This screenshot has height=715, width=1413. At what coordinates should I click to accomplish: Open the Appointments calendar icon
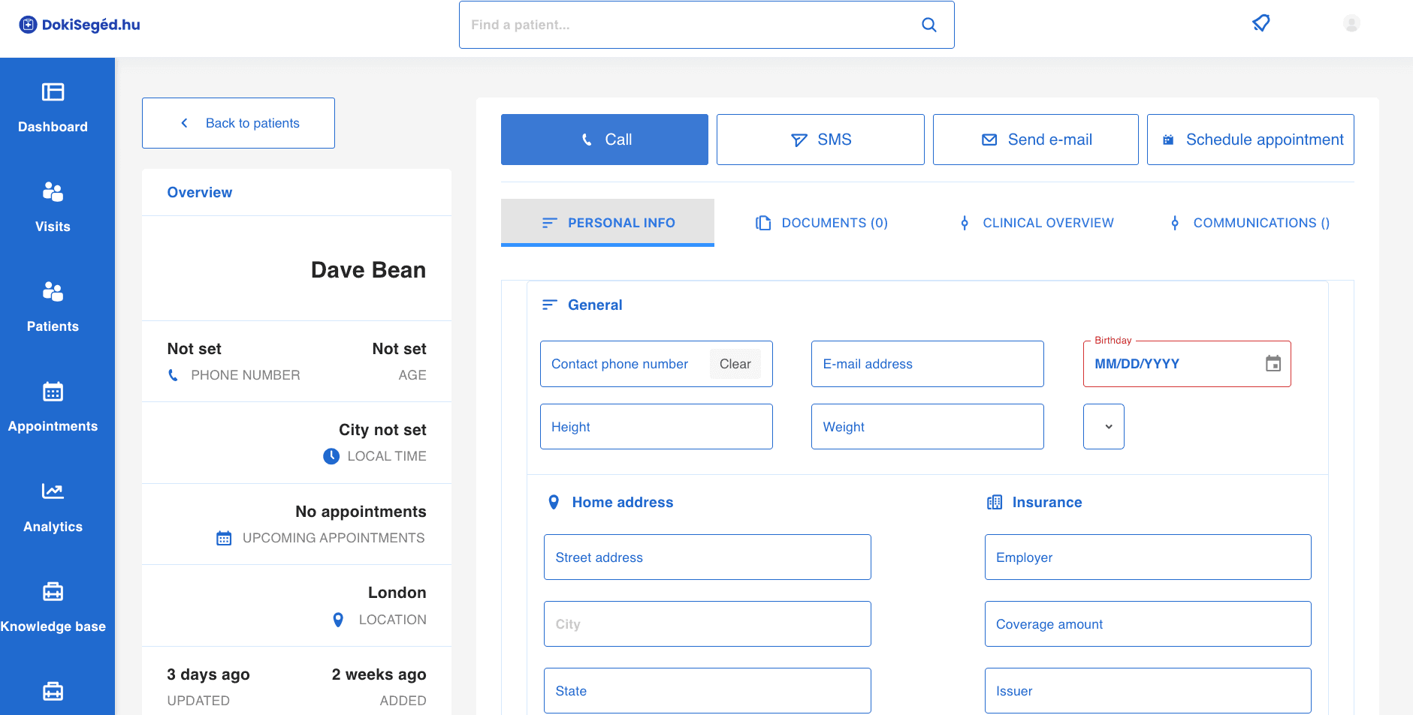pyautogui.click(x=53, y=392)
